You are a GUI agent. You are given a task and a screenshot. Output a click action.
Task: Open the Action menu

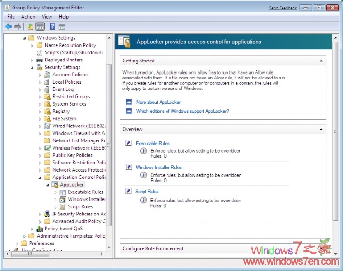(28, 17)
